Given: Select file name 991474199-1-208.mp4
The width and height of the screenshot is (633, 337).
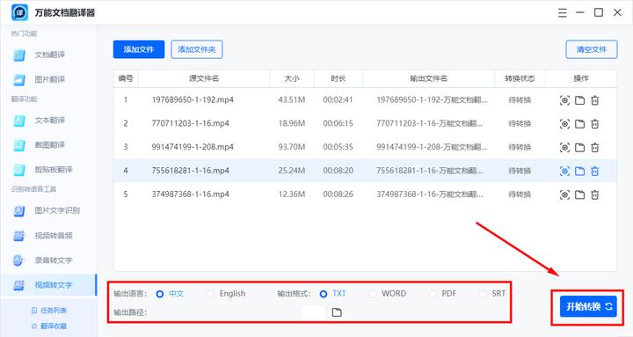Looking at the screenshot, I should (193, 147).
